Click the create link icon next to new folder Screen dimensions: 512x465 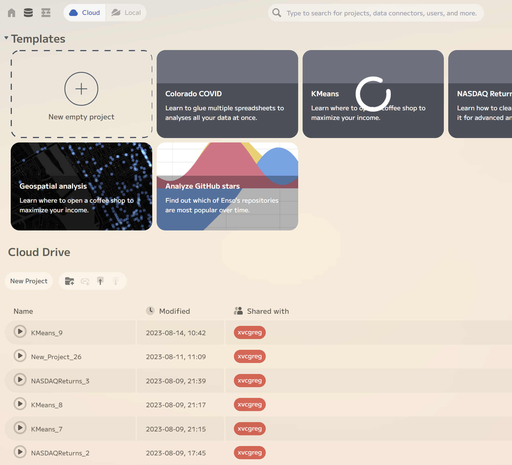[x=85, y=281]
